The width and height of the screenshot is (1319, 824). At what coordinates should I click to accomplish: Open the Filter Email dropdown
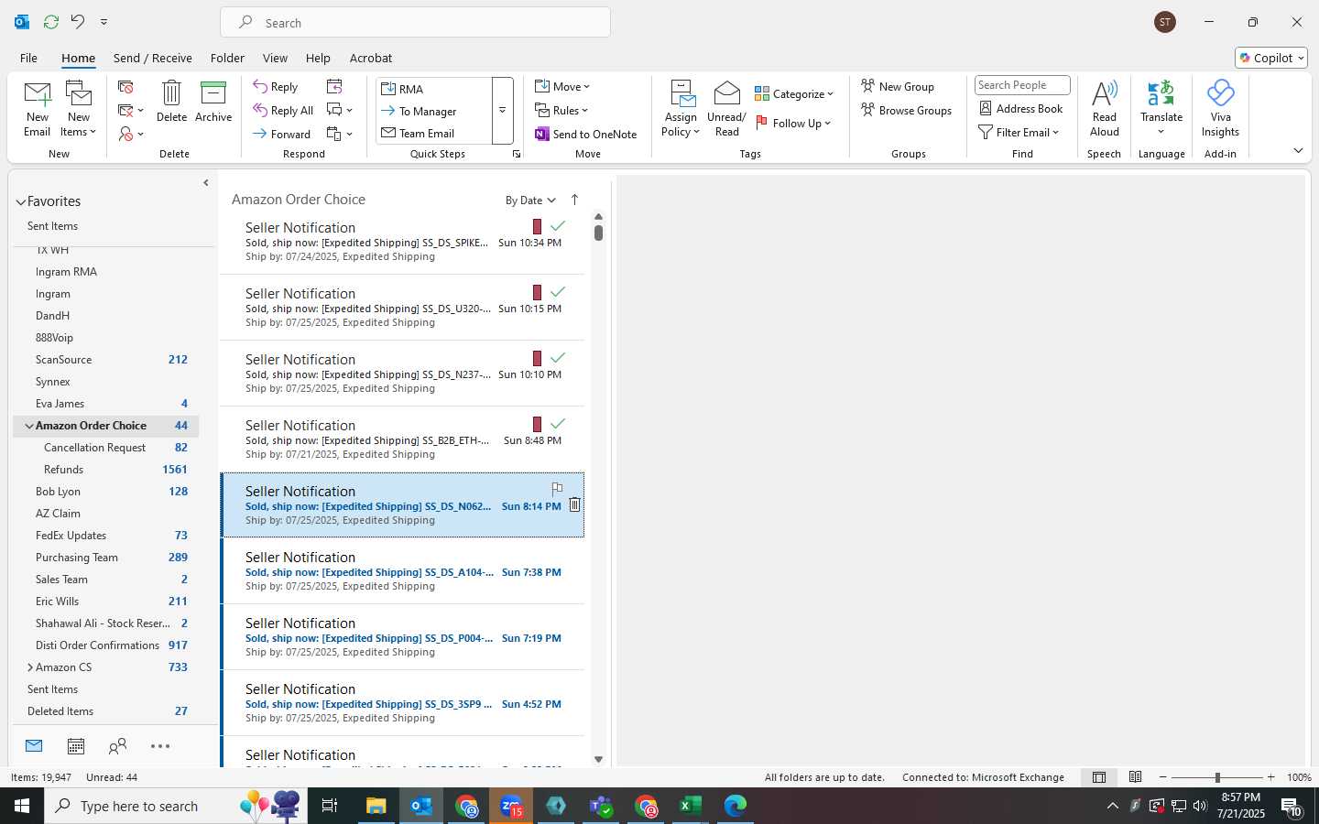pos(1019,132)
